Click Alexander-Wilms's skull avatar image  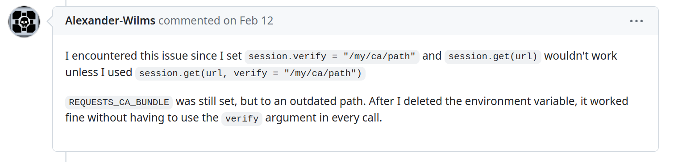pyautogui.click(x=24, y=22)
